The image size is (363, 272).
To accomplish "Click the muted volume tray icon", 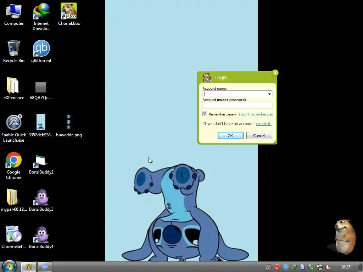I will (328, 267).
